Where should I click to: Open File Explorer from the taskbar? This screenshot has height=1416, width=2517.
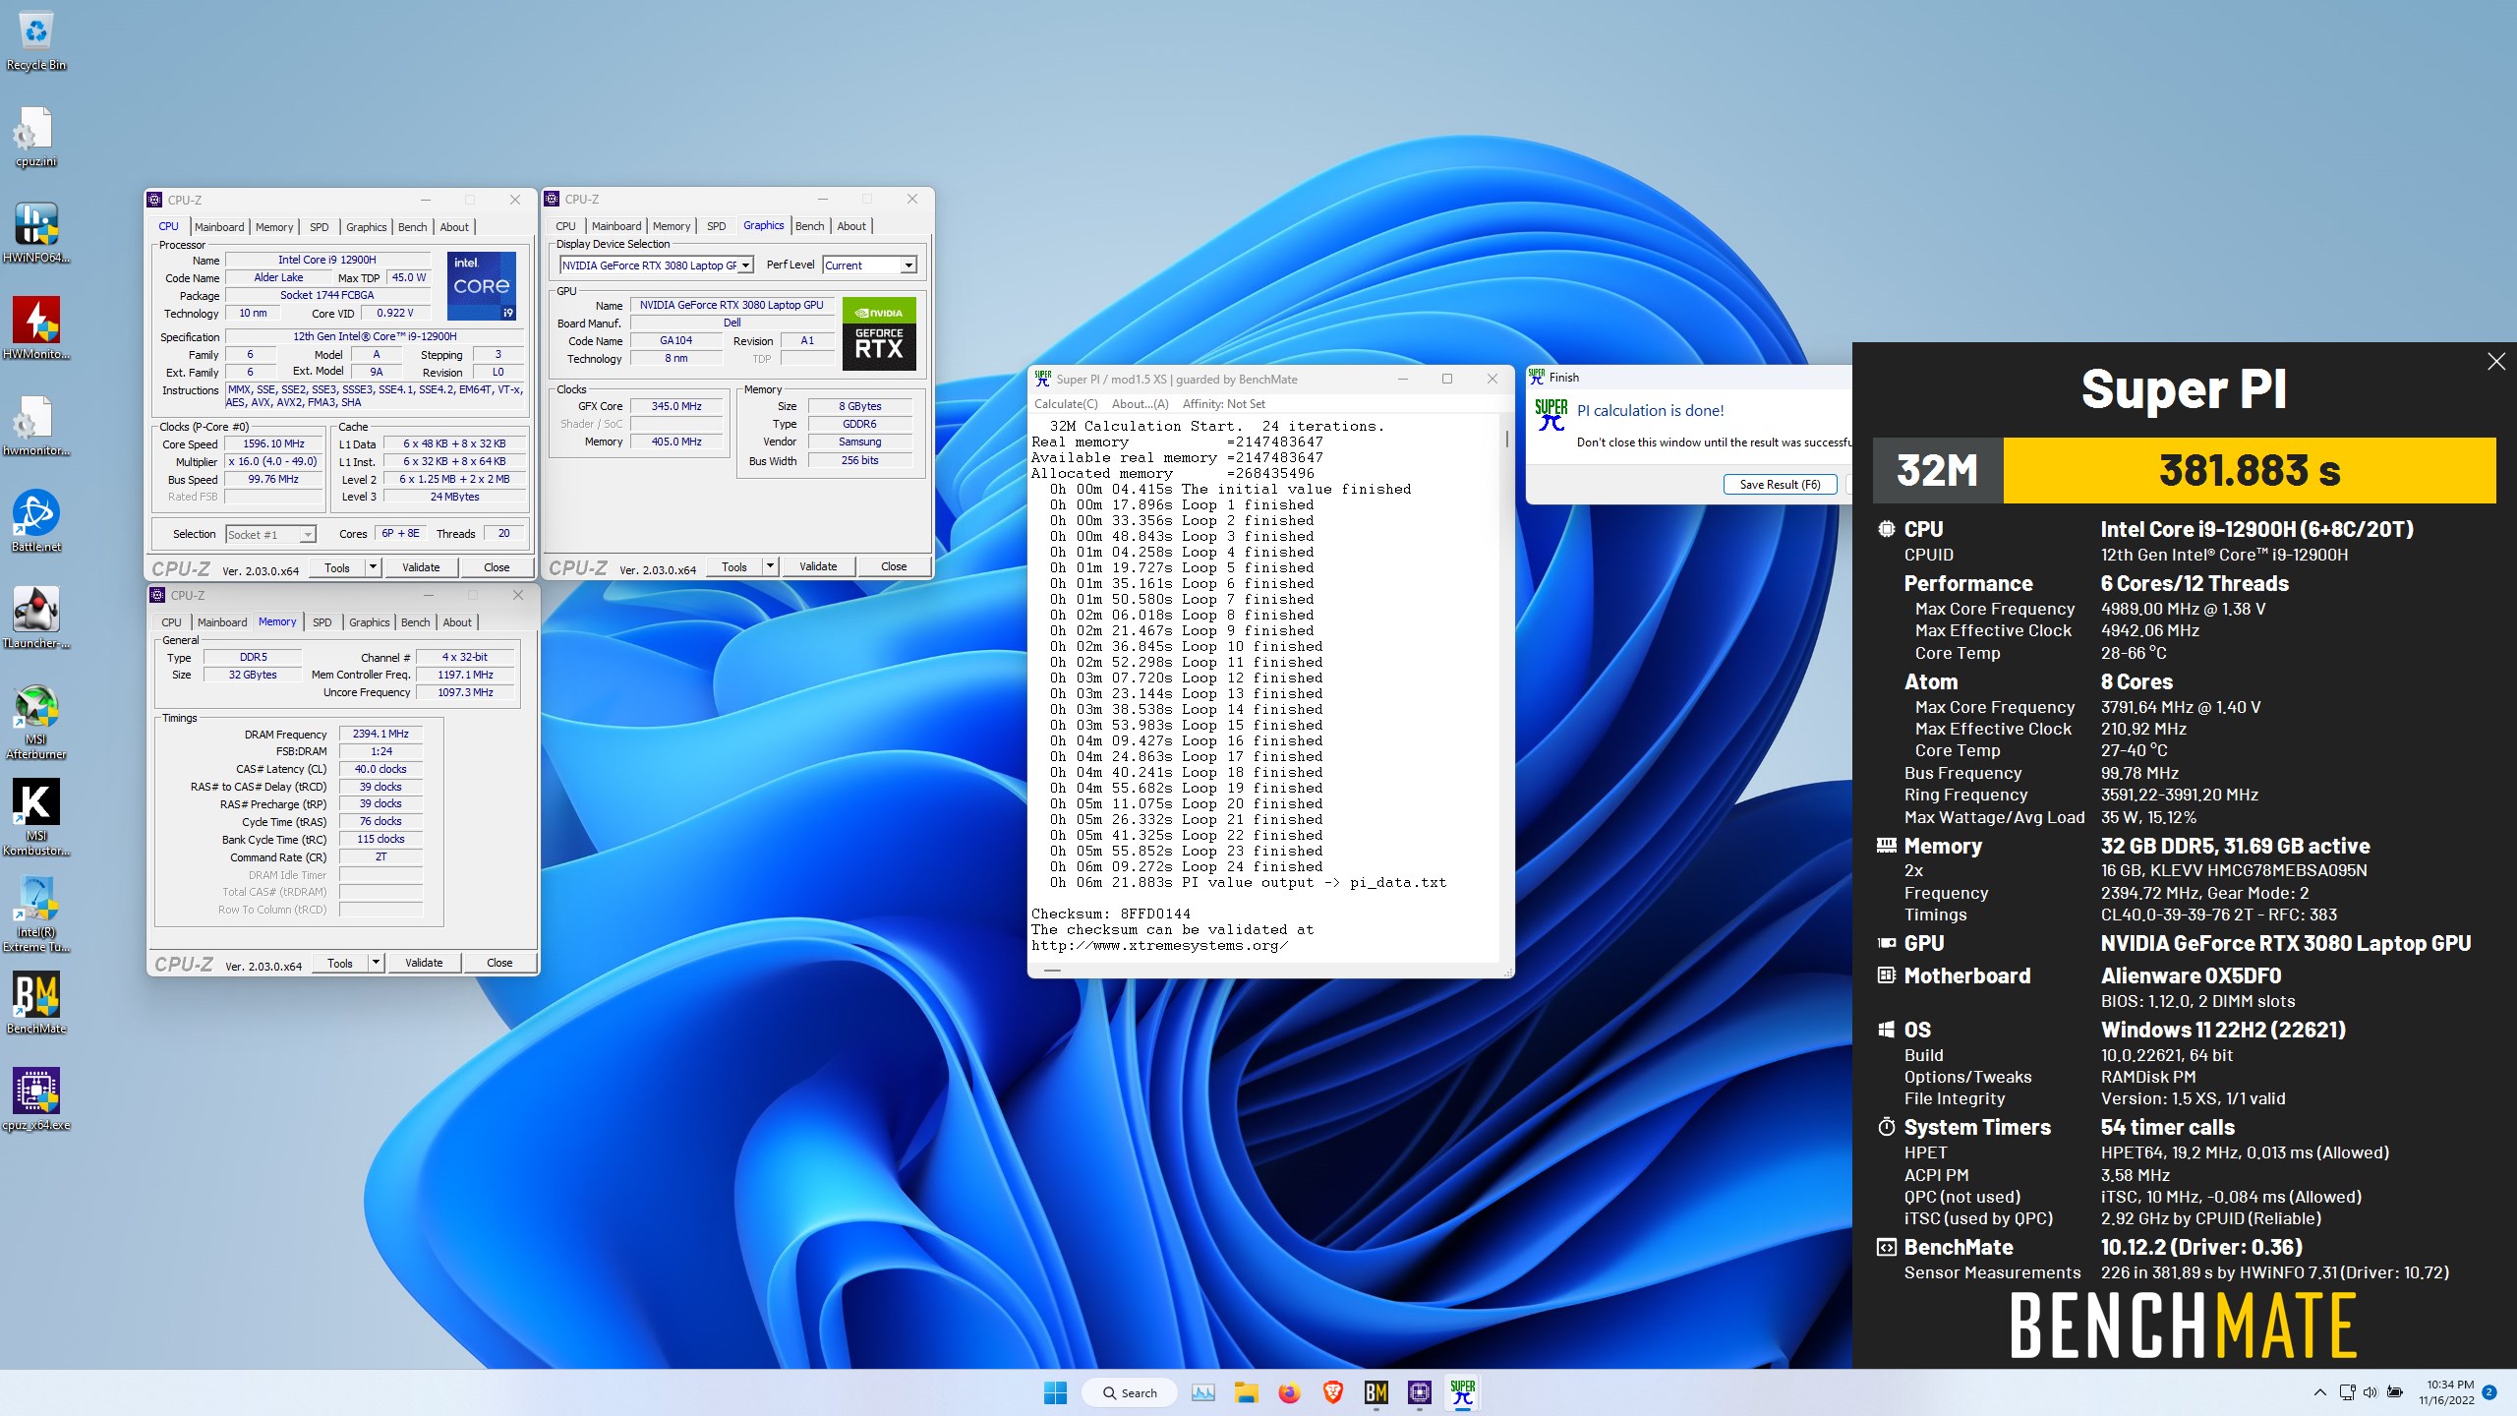[x=1247, y=1392]
